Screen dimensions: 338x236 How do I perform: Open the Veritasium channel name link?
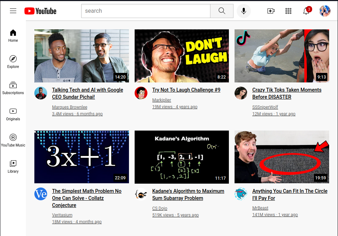62,215
